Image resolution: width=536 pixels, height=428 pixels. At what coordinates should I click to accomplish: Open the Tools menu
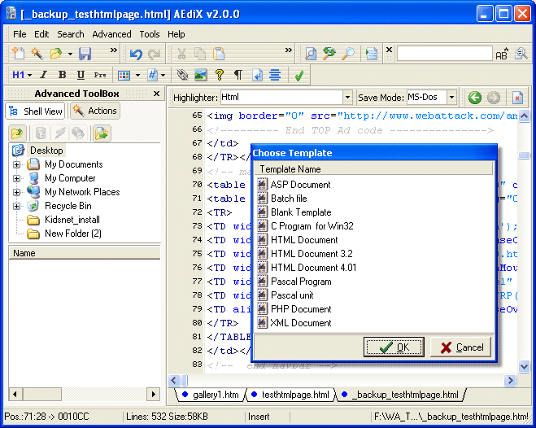[150, 34]
